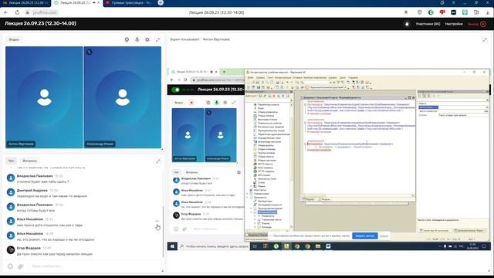The image size is (494, 278).
Task: Expand ПриходнаяНакладная document node
Action: pyautogui.click(x=252, y=208)
